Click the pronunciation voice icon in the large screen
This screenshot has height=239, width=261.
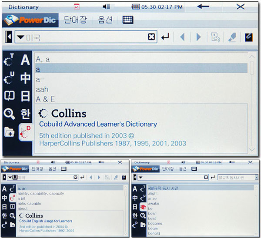coord(215,37)
